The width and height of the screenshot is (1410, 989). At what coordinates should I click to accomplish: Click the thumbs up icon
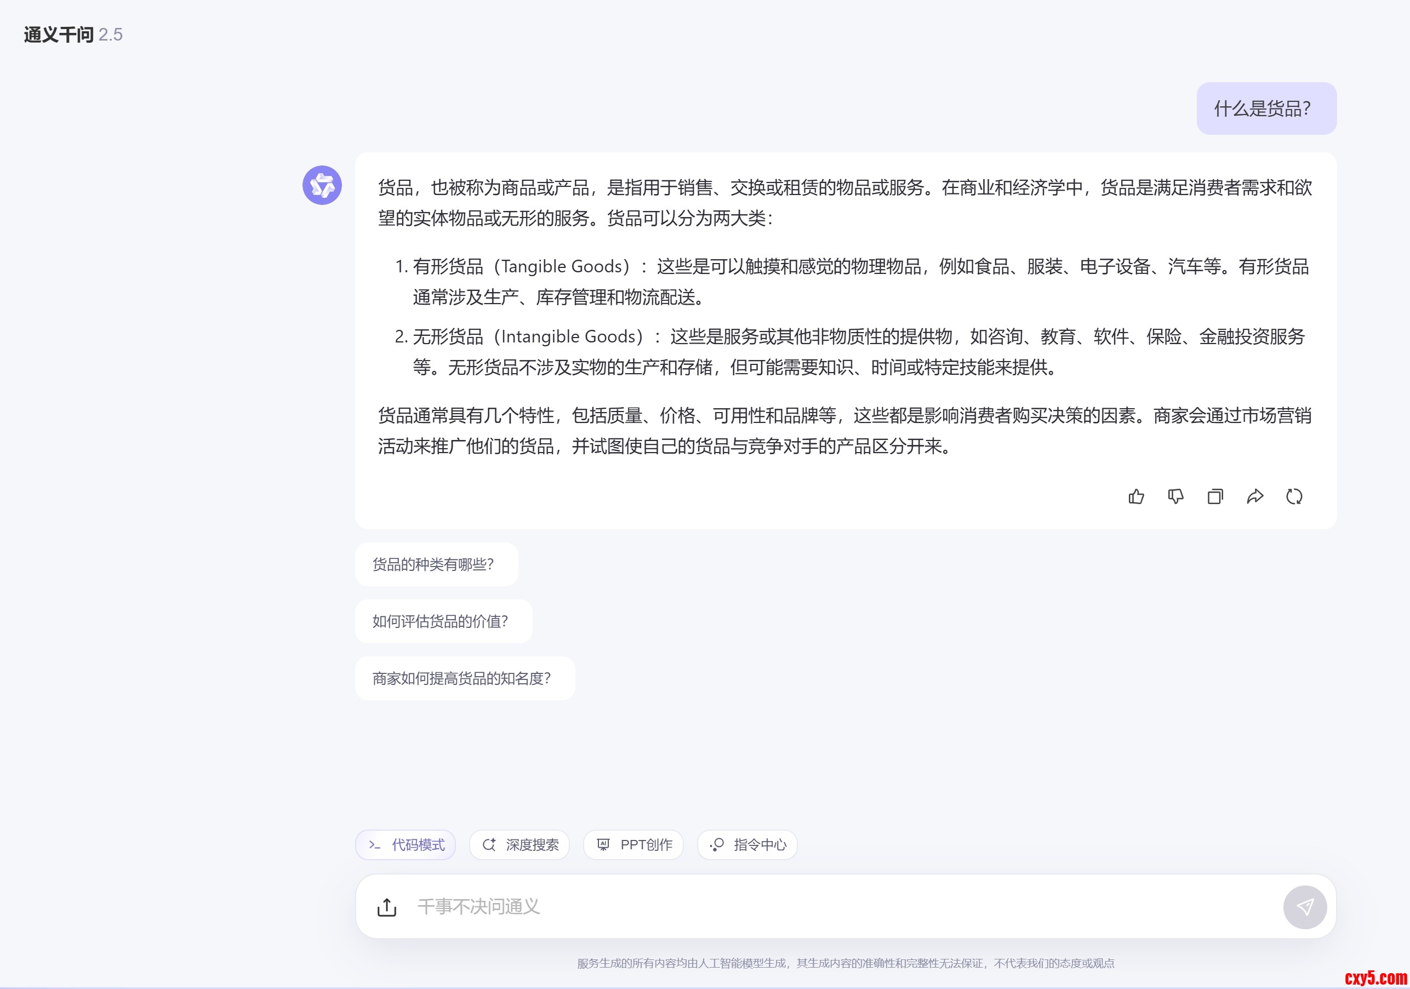pos(1136,496)
